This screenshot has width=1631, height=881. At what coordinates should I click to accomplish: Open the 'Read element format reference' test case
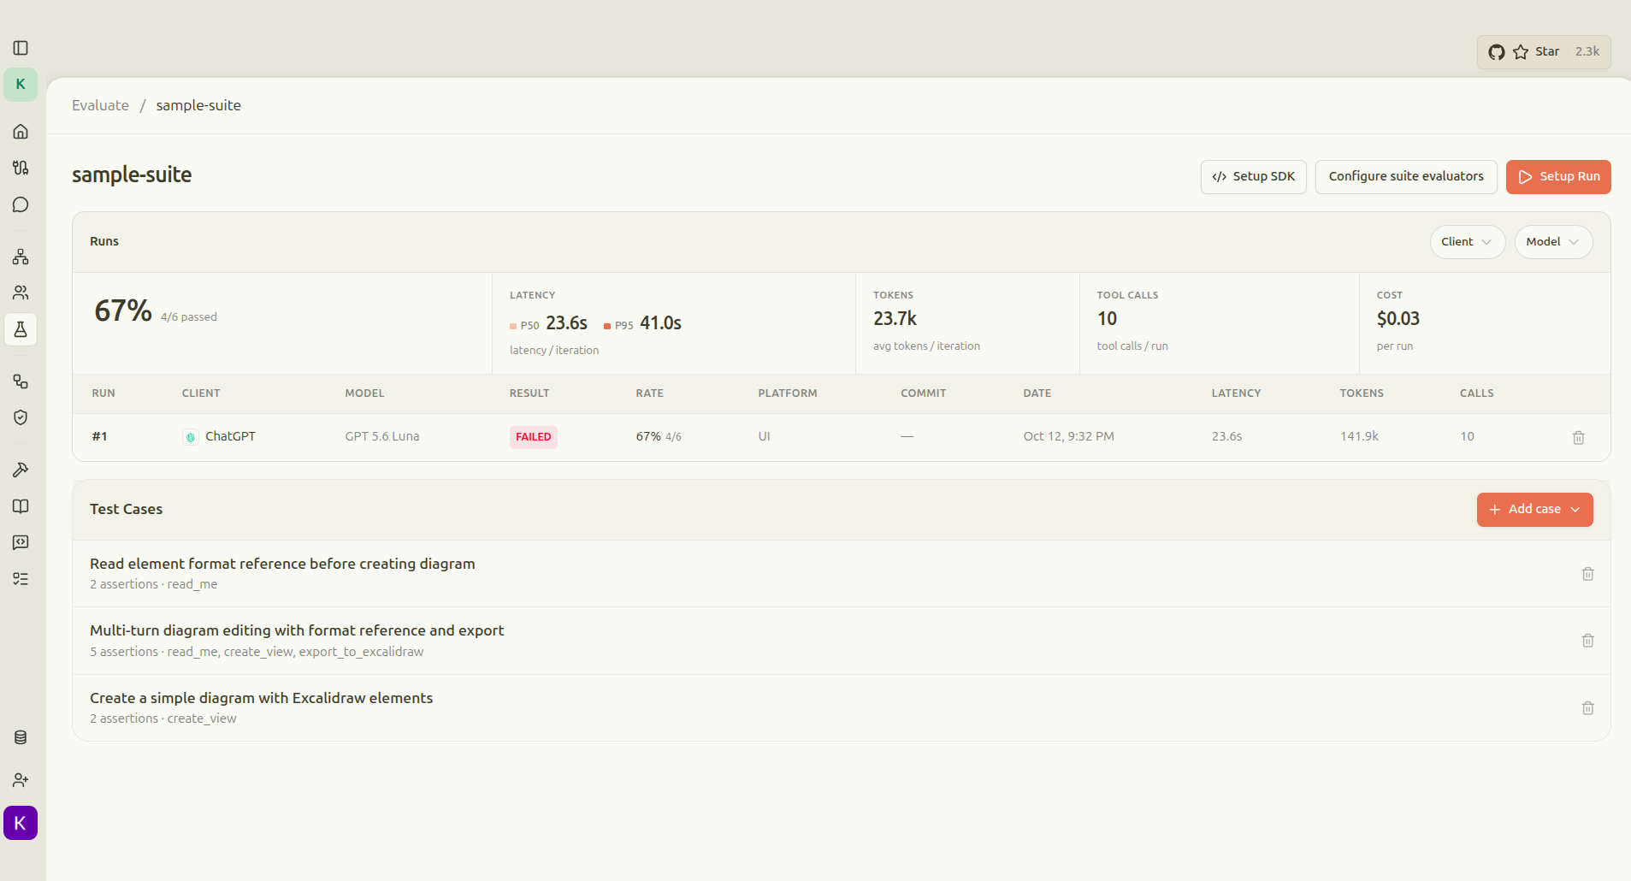click(x=842, y=574)
